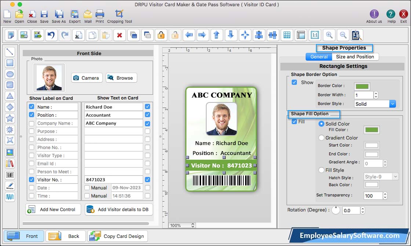Click the Border Width stepper arrows
411x246 pixels.
[376, 95]
